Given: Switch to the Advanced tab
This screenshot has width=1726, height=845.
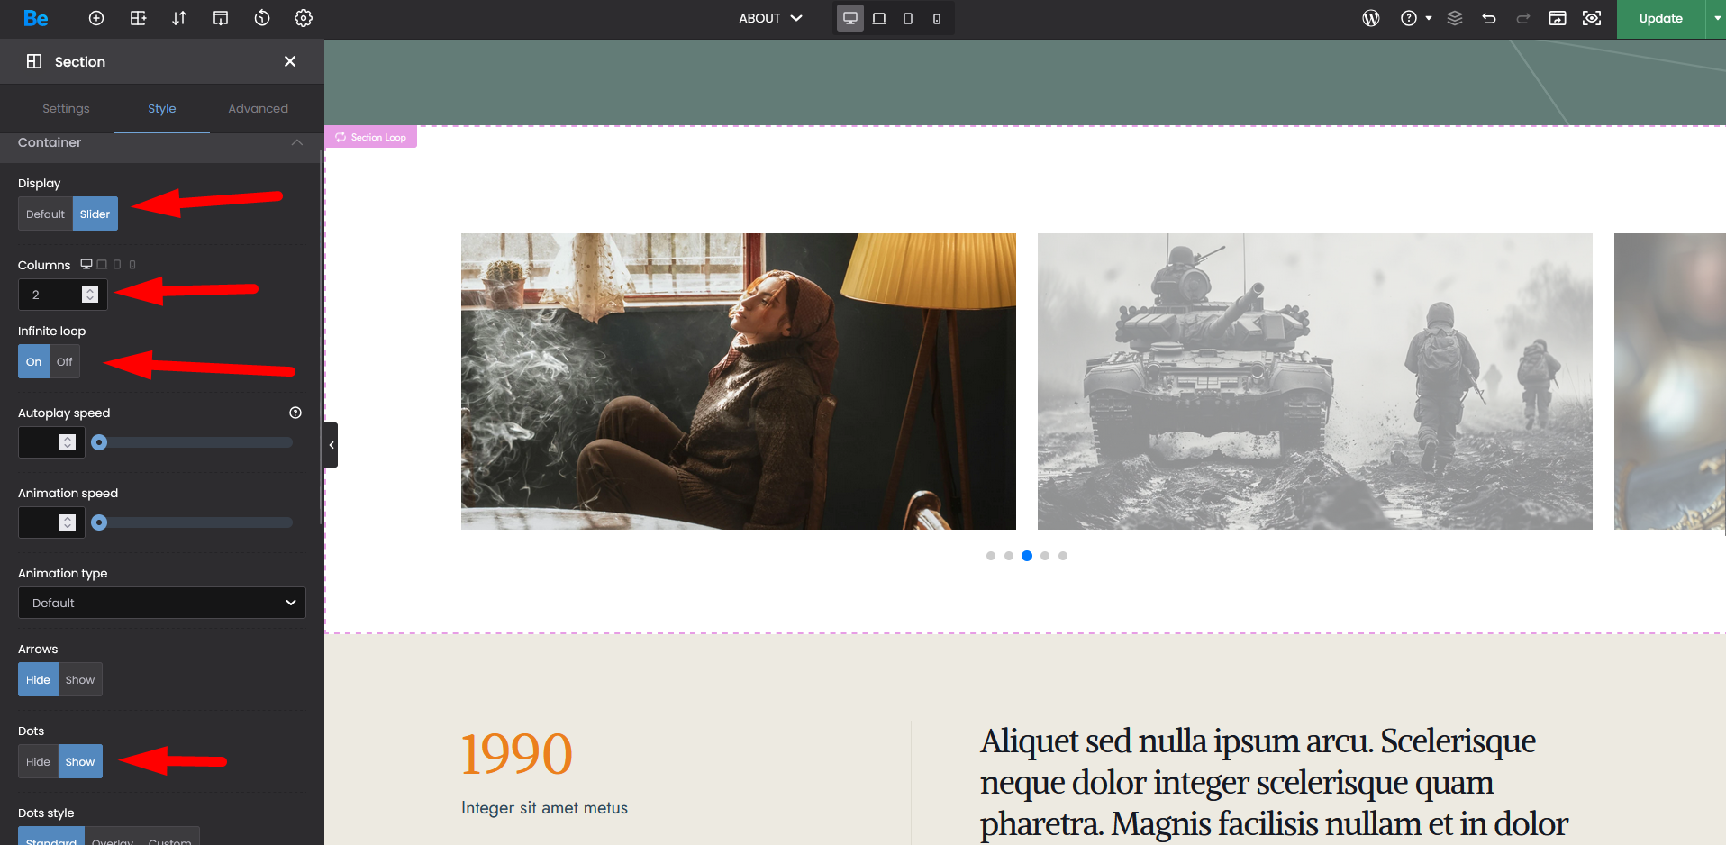Looking at the screenshot, I should (258, 108).
